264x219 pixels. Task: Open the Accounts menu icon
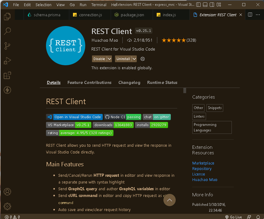pyautogui.click(x=7, y=192)
